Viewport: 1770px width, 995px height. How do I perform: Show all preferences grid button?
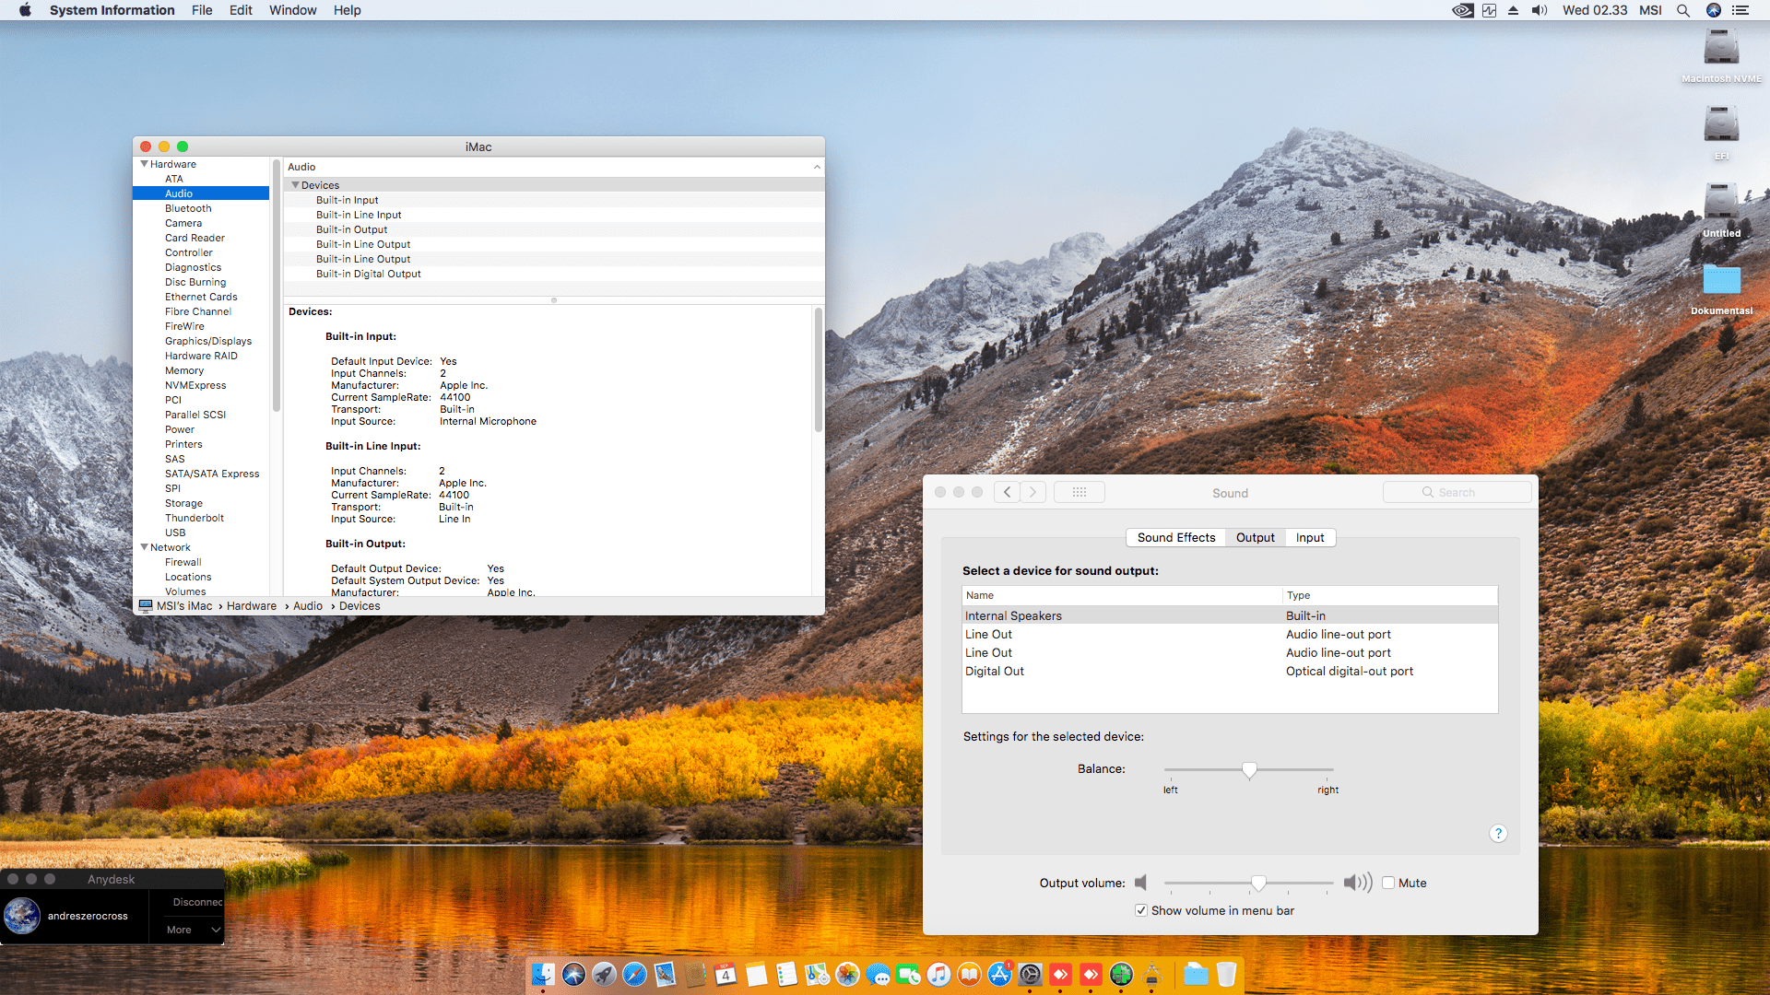pos(1079,492)
